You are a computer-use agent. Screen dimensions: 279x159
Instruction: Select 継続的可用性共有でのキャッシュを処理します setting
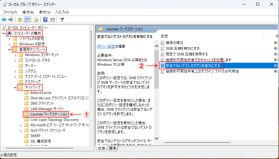pyautogui.click(x=198, y=60)
